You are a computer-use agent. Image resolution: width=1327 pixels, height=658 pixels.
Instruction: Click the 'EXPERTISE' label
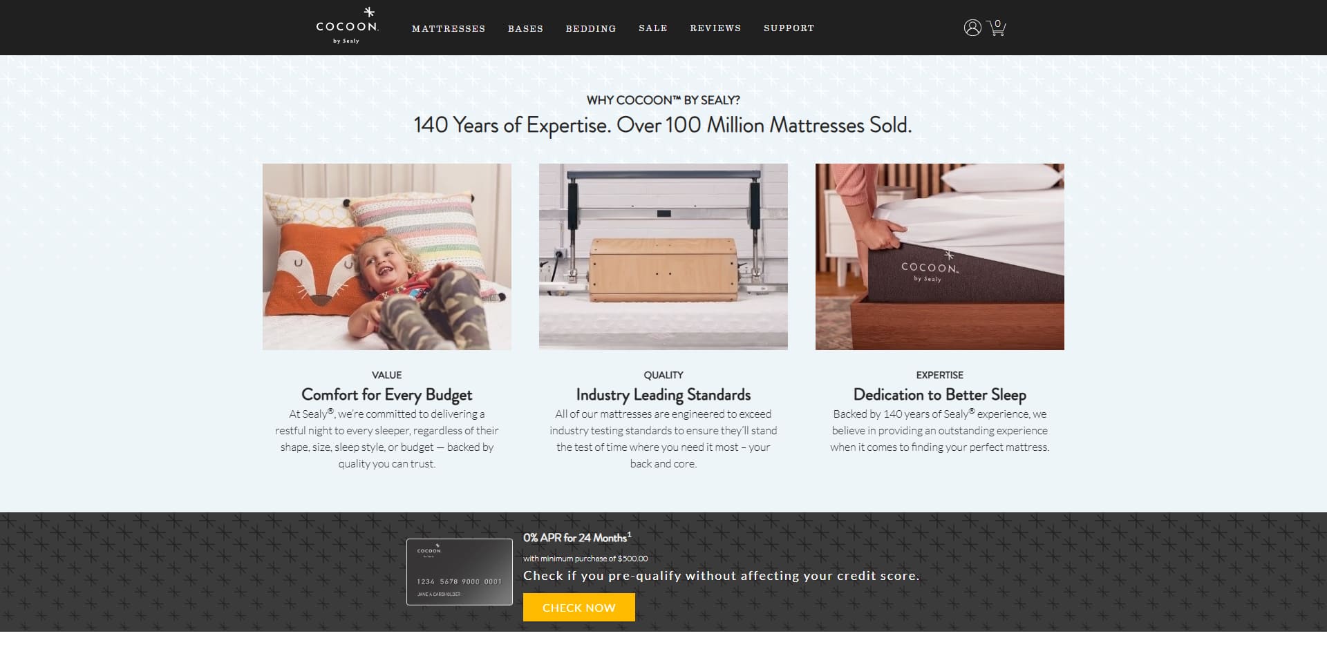940,375
